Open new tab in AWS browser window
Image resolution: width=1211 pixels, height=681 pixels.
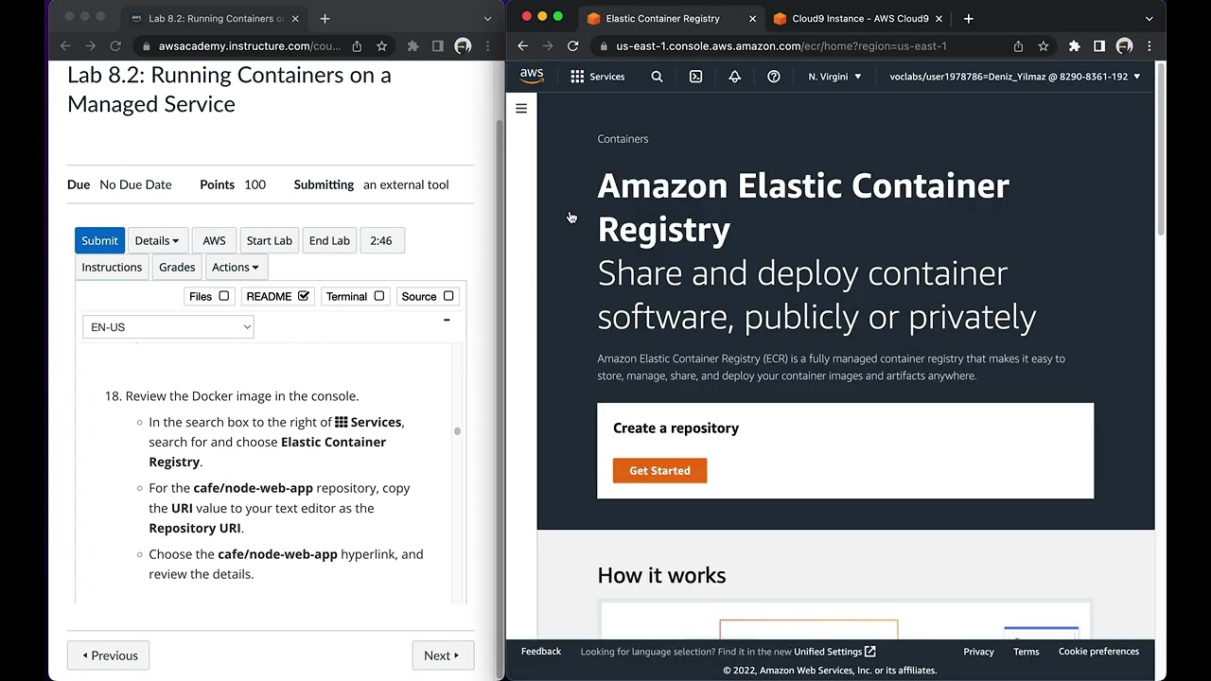pos(968,18)
